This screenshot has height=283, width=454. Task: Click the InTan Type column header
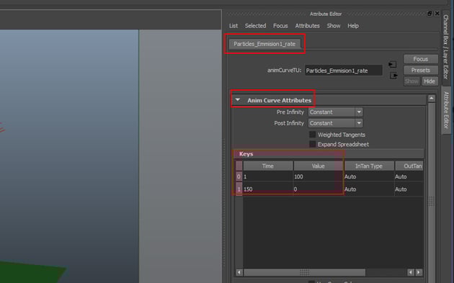(369, 166)
